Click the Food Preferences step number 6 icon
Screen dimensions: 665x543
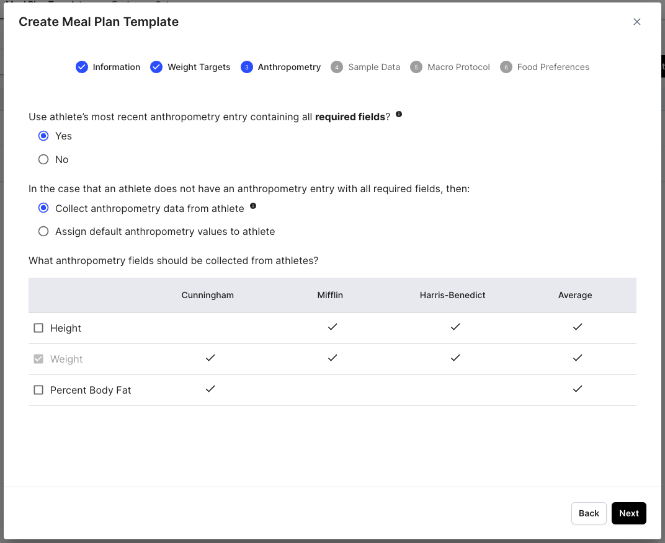506,67
